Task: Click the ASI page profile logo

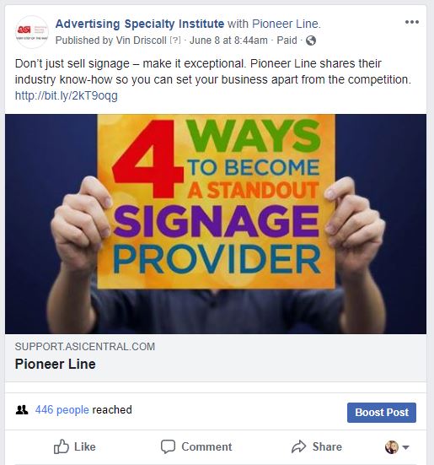Action: (x=32, y=32)
